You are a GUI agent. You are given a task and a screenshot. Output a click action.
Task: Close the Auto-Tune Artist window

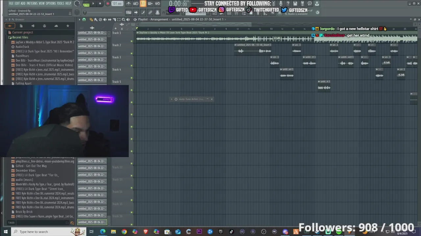[x=211, y=99]
